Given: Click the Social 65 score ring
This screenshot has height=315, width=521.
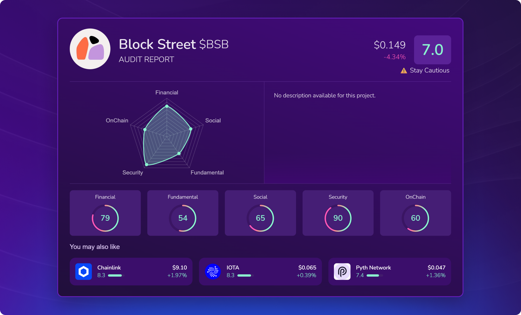Looking at the screenshot, I should [260, 218].
